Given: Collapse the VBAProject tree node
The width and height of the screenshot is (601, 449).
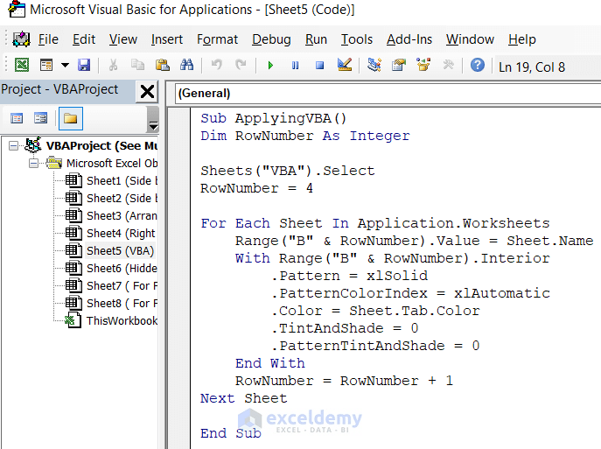Looking at the screenshot, I should tap(13, 145).
